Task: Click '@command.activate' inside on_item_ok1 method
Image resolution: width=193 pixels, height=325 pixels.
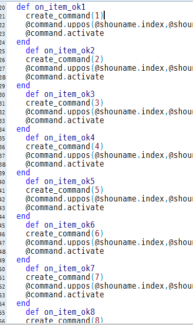Action: [x=65, y=33]
